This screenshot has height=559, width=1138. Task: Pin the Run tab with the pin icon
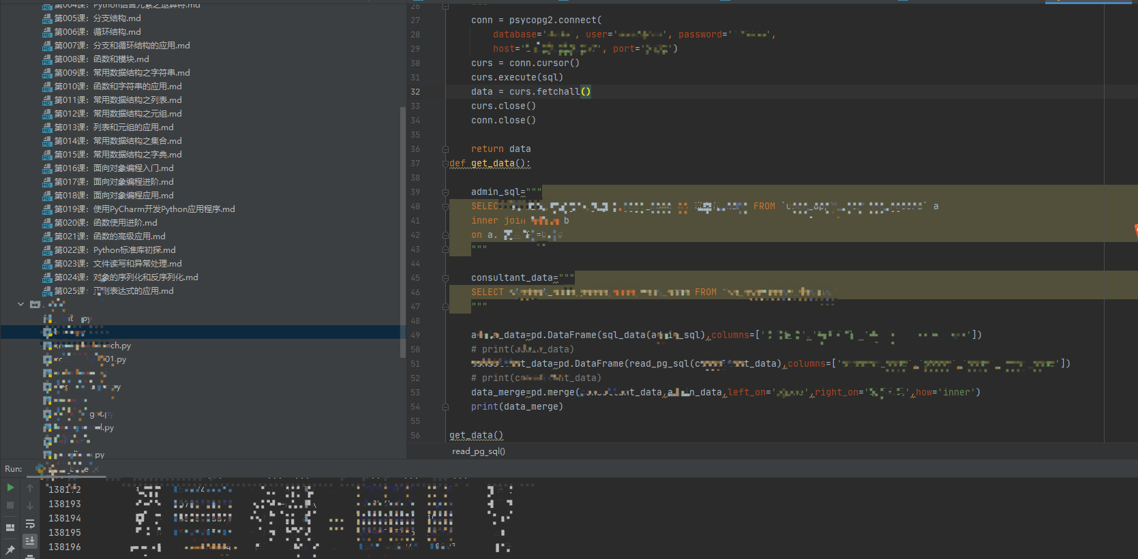point(10,549)
